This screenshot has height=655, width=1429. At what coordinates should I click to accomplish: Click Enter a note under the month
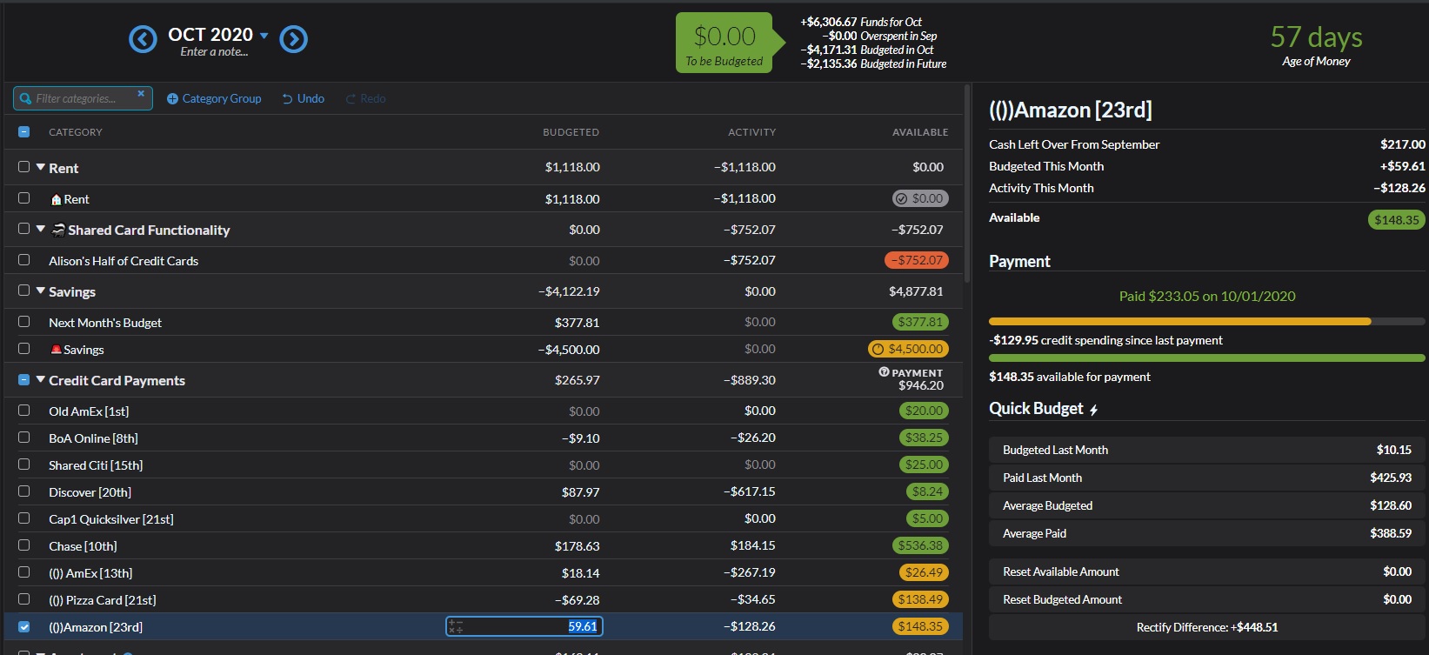(x=214, y=52)
